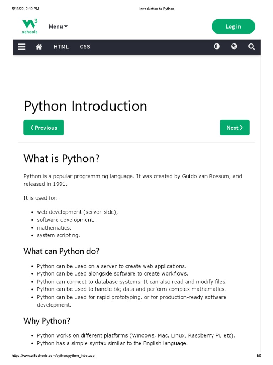Click the Python Introduction page title
Viewport: 273px width, 365px height.
click(85, 106)
